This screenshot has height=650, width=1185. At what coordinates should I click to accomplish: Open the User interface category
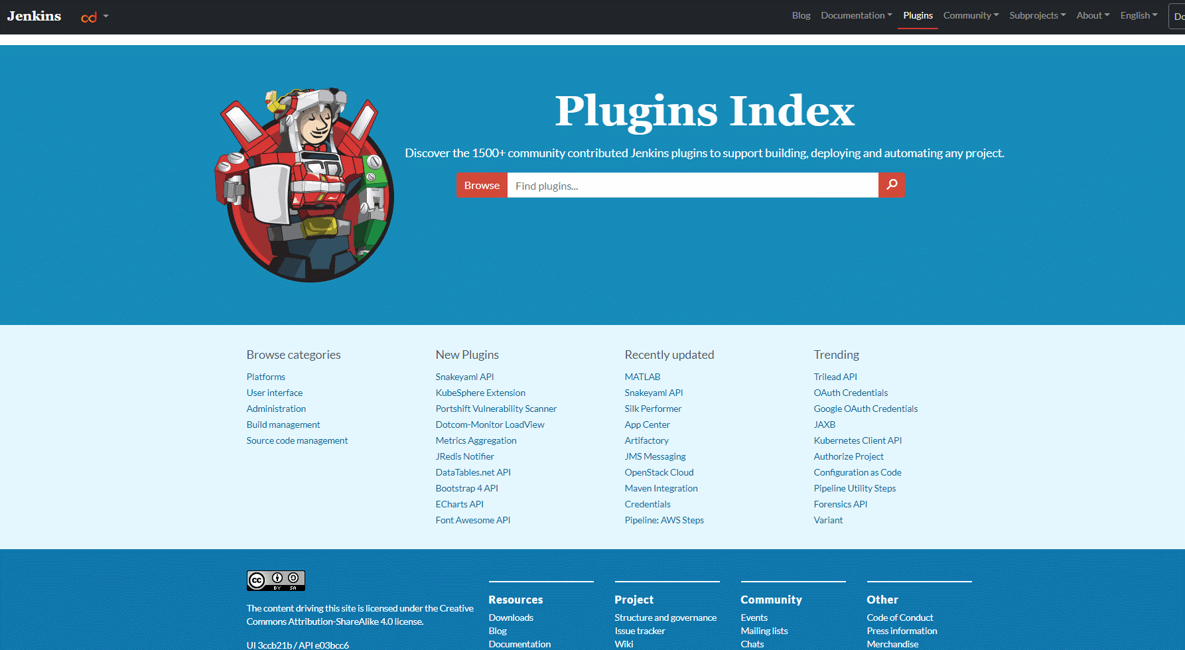coord(275,393)
